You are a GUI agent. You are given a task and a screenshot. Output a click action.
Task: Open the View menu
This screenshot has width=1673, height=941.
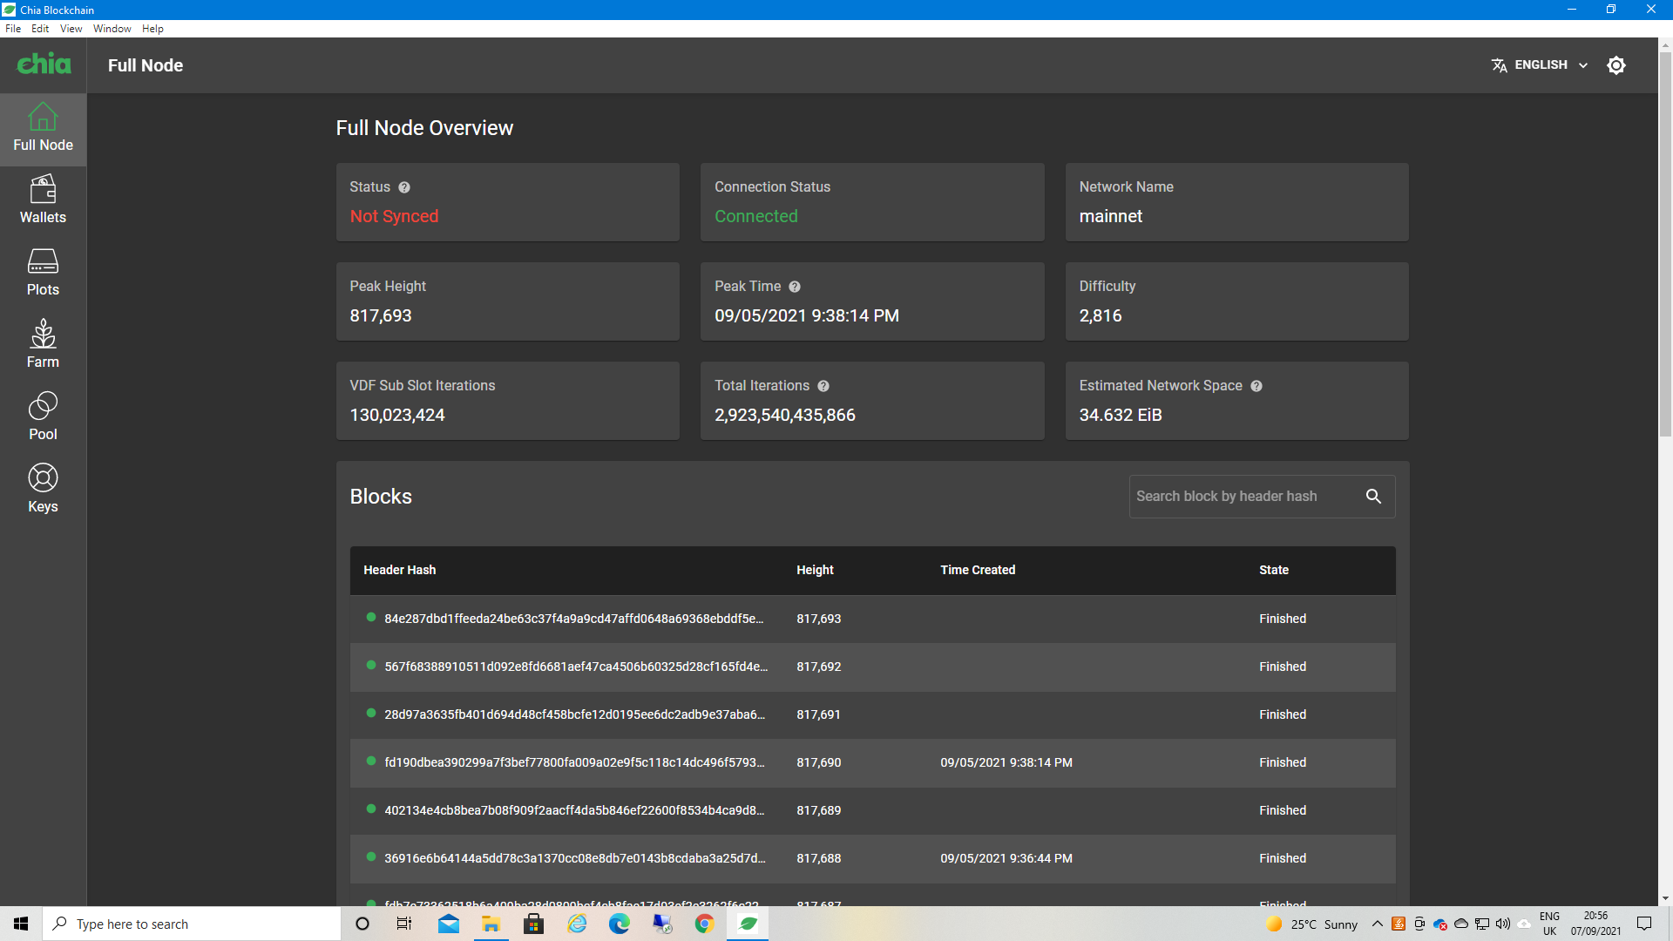click(71, 29)
